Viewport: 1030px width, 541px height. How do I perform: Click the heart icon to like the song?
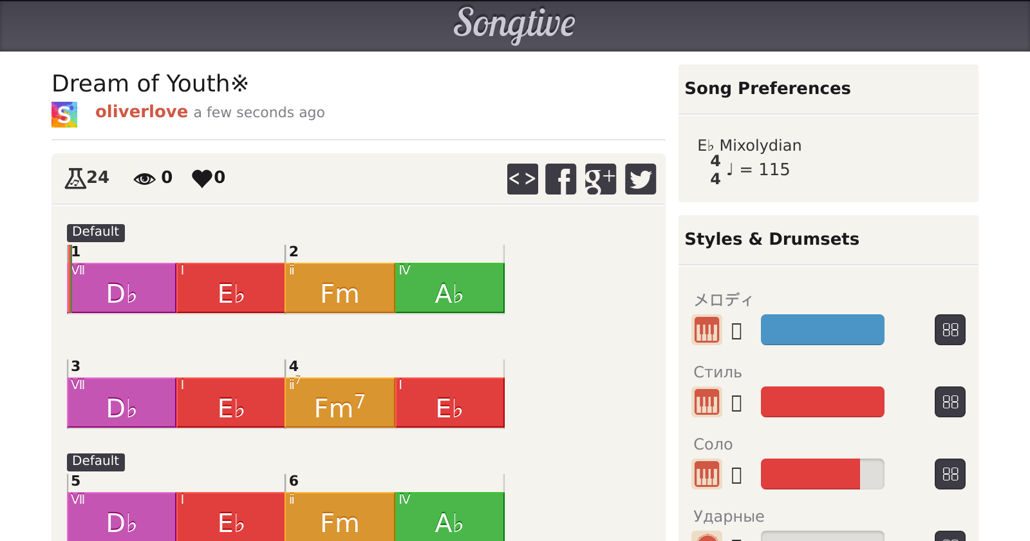coord(202,178)
